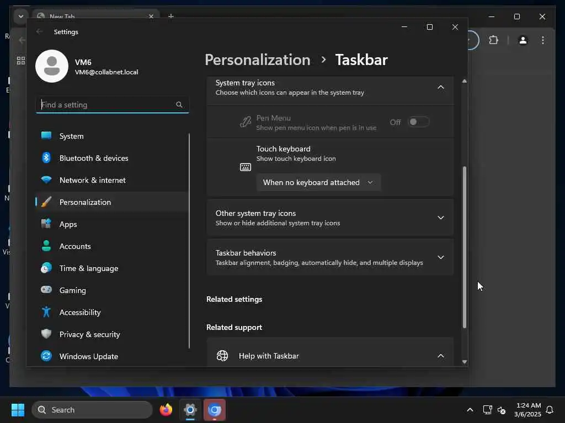Open Accounts settings category
Viewport: 565px width, 423px height.
coord(111,246)
